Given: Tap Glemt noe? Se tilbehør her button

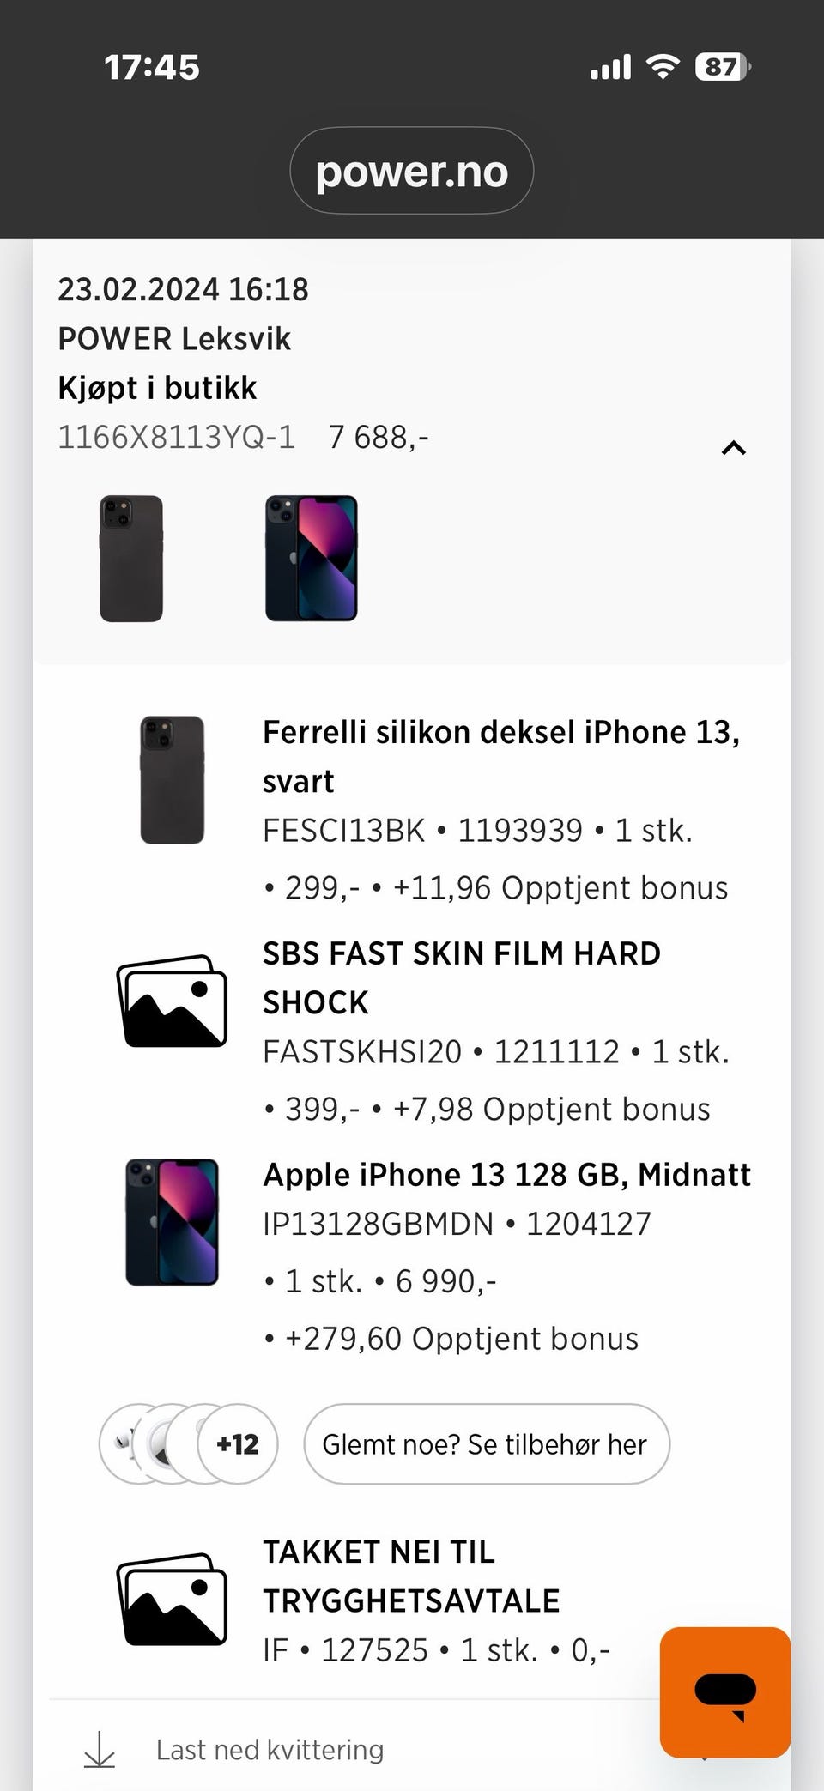Looking at the screenshot, I should tap(487, 1444).
